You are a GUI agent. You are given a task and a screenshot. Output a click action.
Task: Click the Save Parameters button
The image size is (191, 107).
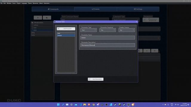pyautogui.click(x=95, y=79)
